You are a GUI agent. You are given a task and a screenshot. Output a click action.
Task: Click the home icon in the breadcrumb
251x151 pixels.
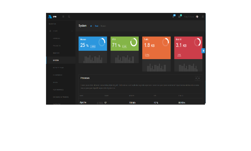click(91, 26)
